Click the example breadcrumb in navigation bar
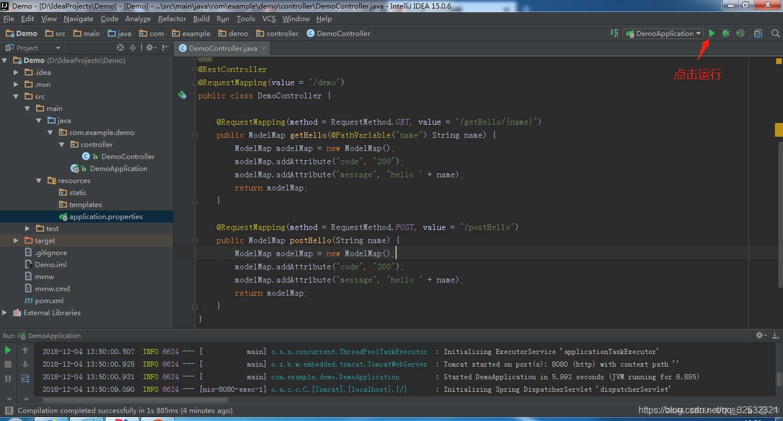 191,33
